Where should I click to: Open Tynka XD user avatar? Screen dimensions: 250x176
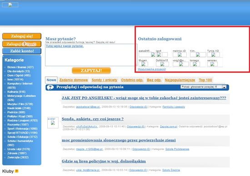point(213,55)
